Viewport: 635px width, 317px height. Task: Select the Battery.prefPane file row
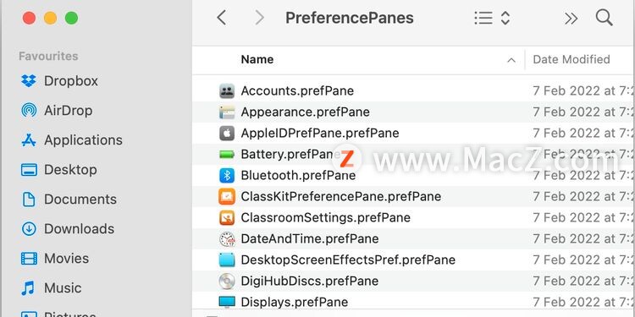tap(413, 155)
